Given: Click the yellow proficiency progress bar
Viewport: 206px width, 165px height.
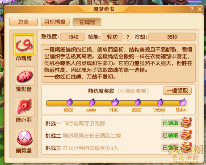Looking at the screenshot, I should [x=117, y=103].
